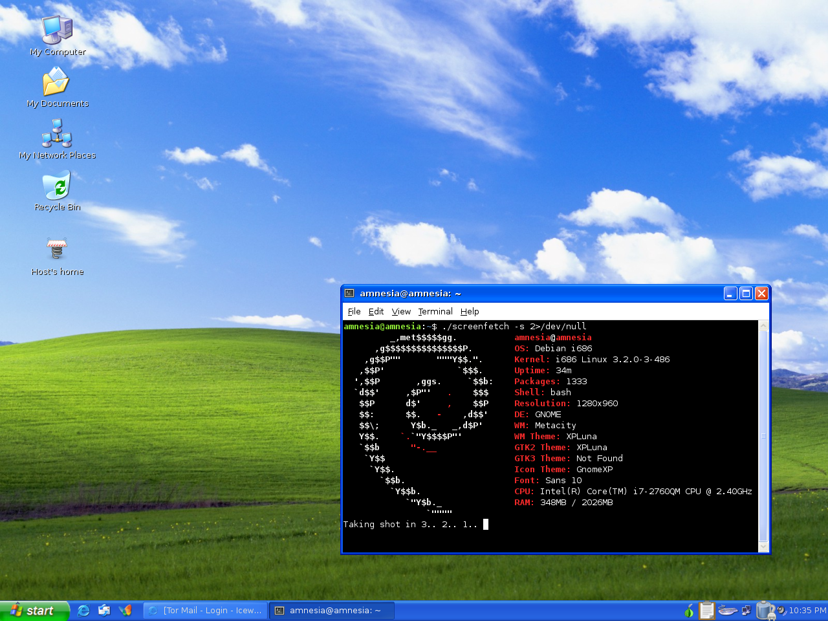Click the 'Shell: bash' line

[x=543, y=392]
